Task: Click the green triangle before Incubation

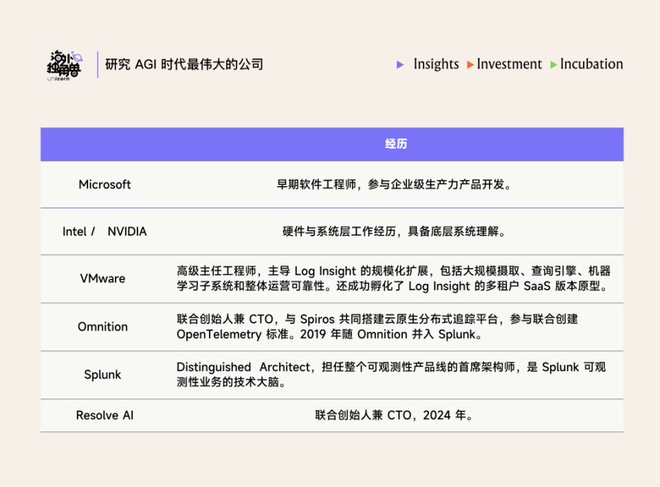Action: 554,65
